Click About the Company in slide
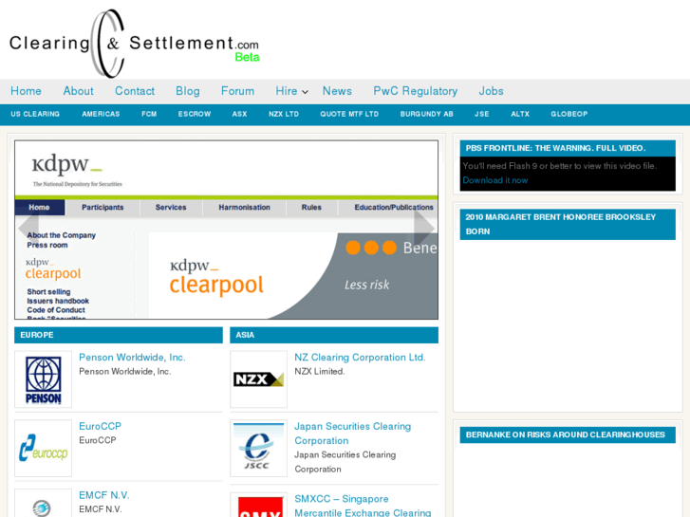The height and width of the screenshot is (517, 690). (x=61, y=235)
